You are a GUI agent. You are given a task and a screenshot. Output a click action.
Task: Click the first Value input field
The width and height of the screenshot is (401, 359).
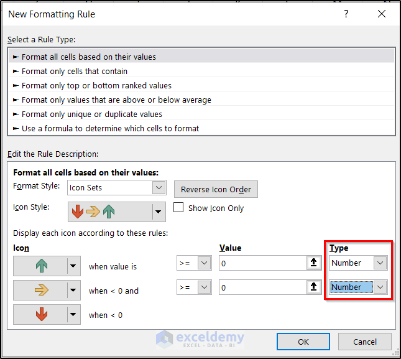pyautogui.click(x=261, y=263)
